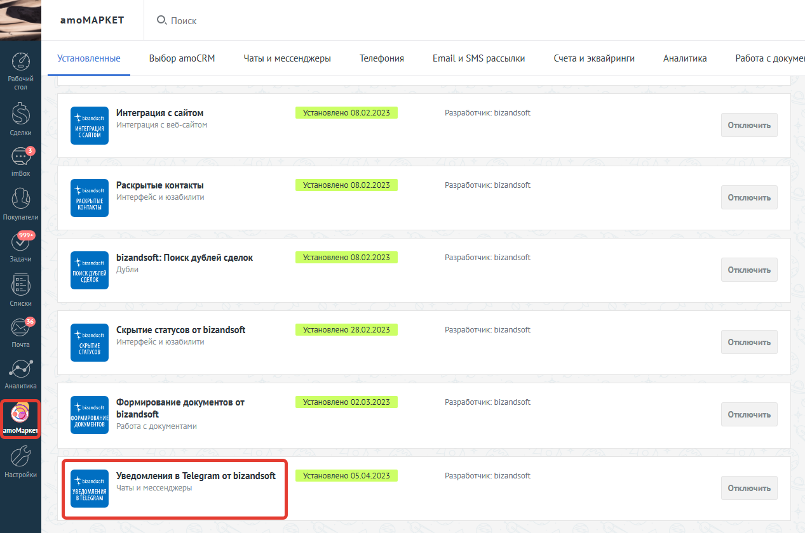805x533 pixels.
Task: Disable bizandsoft Поиск дублей сделок widget
Action: click(x=749, y=270)
